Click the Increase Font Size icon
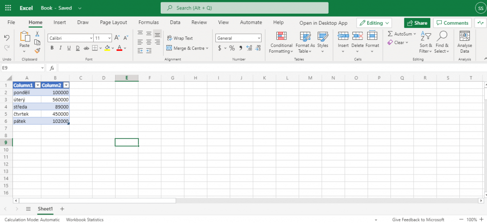This screenshot has height=223, width=487. pos(117,37)
